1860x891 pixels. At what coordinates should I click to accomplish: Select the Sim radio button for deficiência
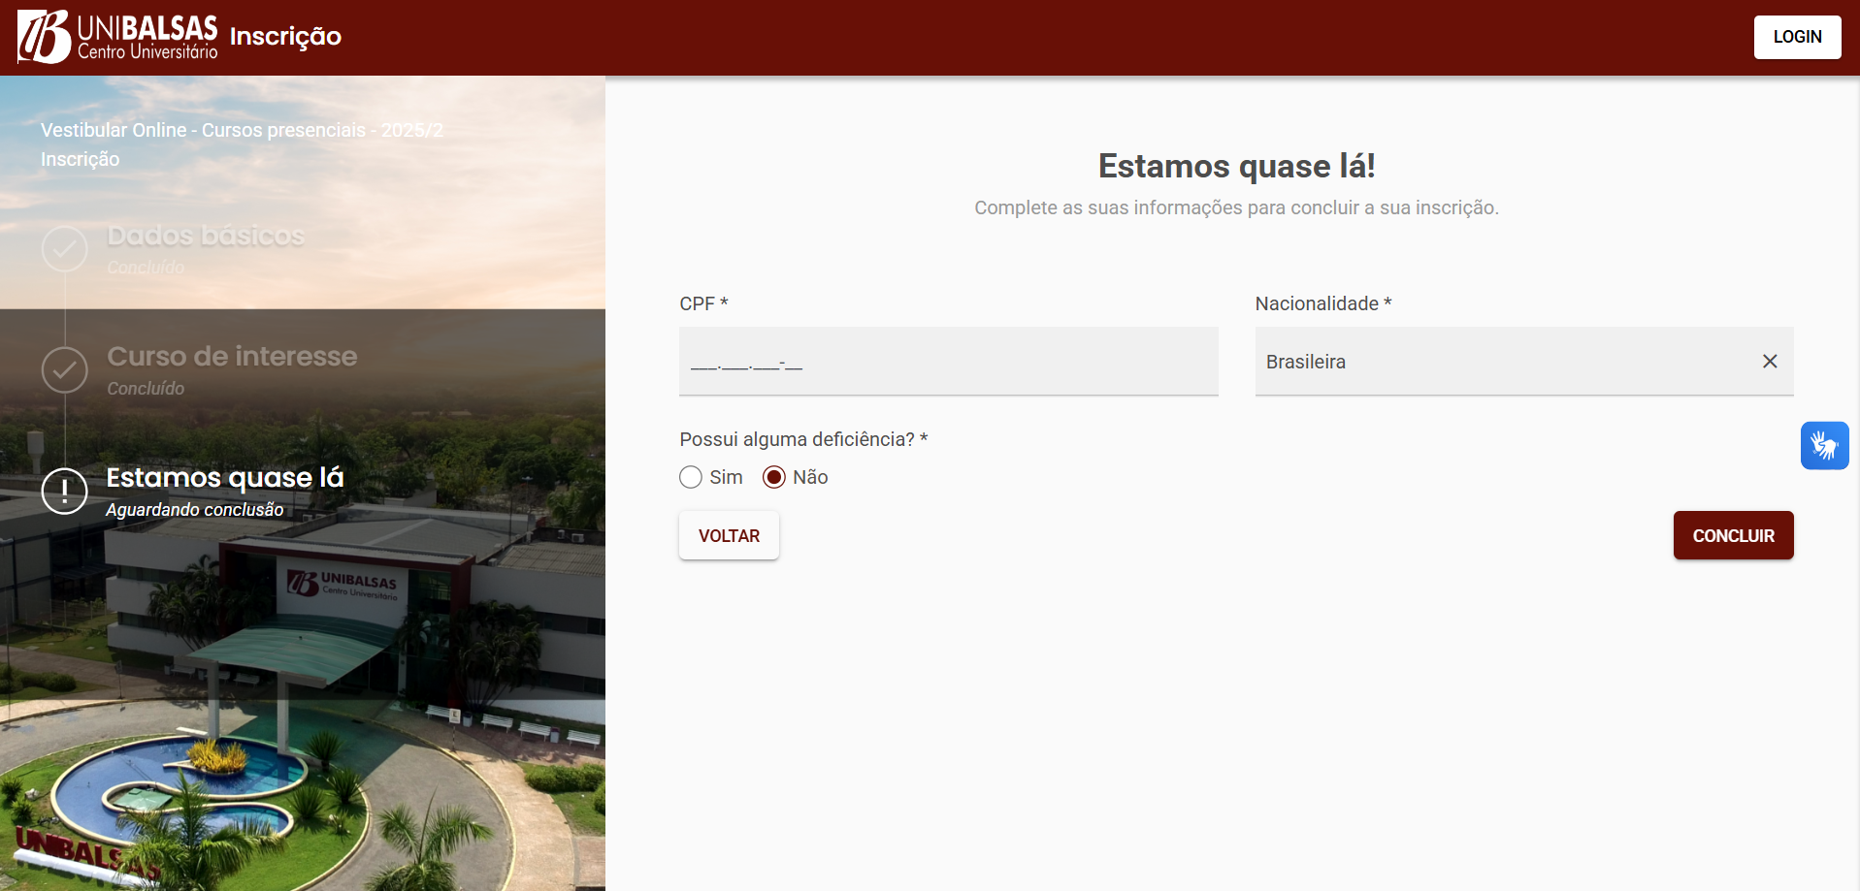(x=691, y=477)
